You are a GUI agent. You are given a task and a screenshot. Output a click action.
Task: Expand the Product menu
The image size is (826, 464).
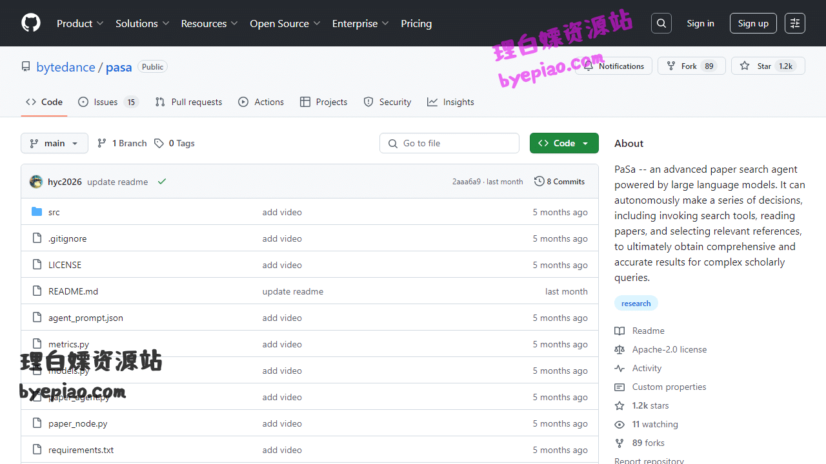(x=80, y=23)
